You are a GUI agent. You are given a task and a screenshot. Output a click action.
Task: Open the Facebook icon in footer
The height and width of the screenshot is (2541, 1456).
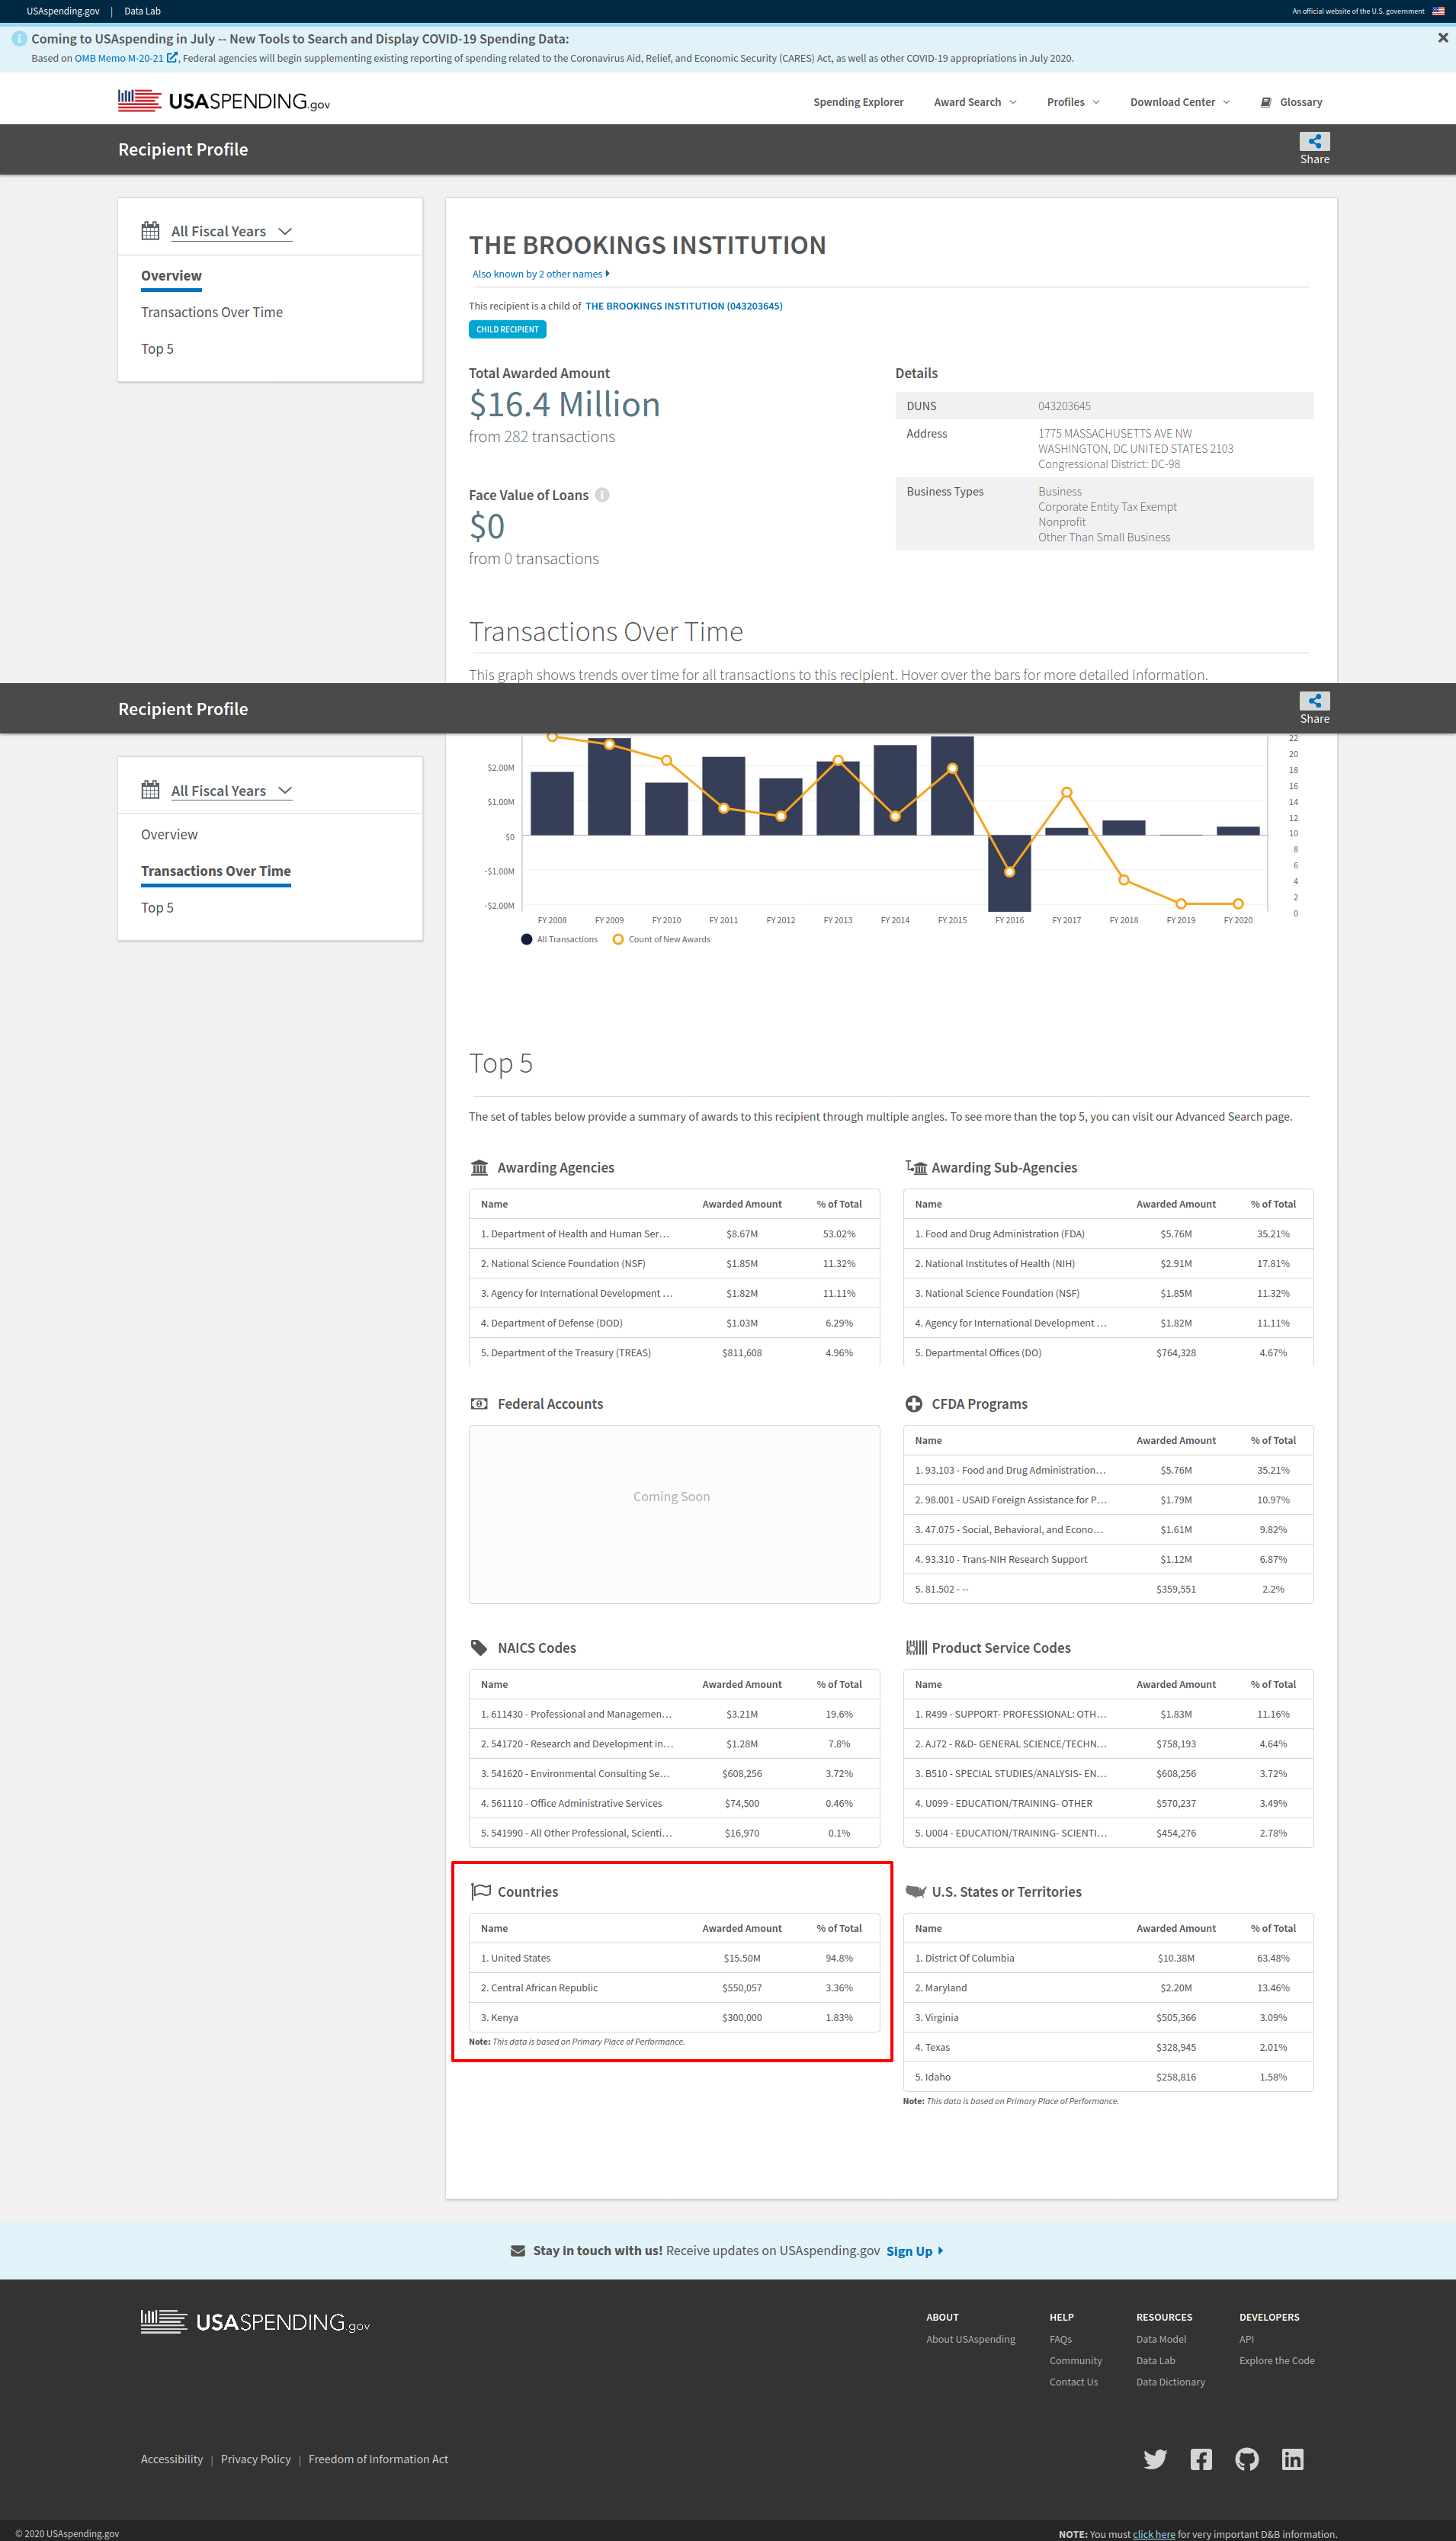1201,2459
